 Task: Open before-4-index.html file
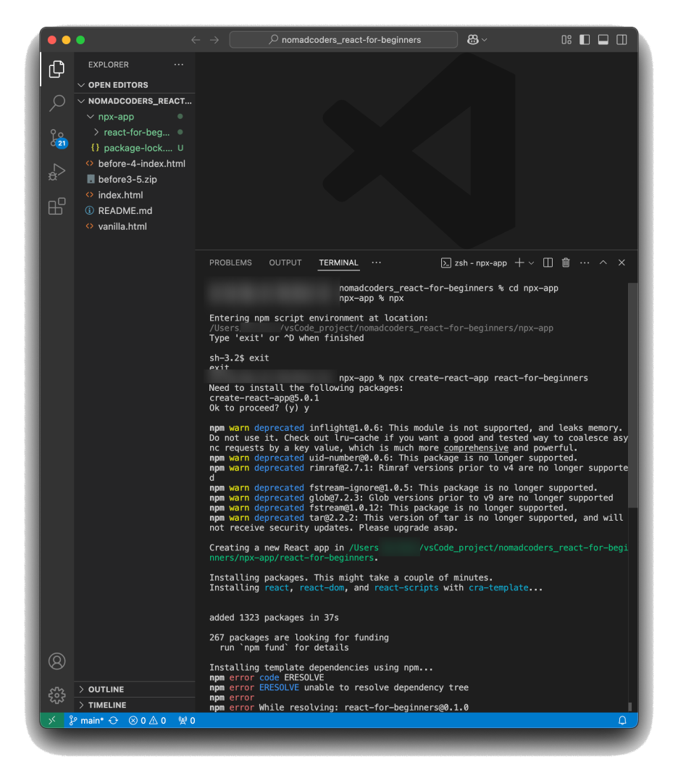[135, 164]
